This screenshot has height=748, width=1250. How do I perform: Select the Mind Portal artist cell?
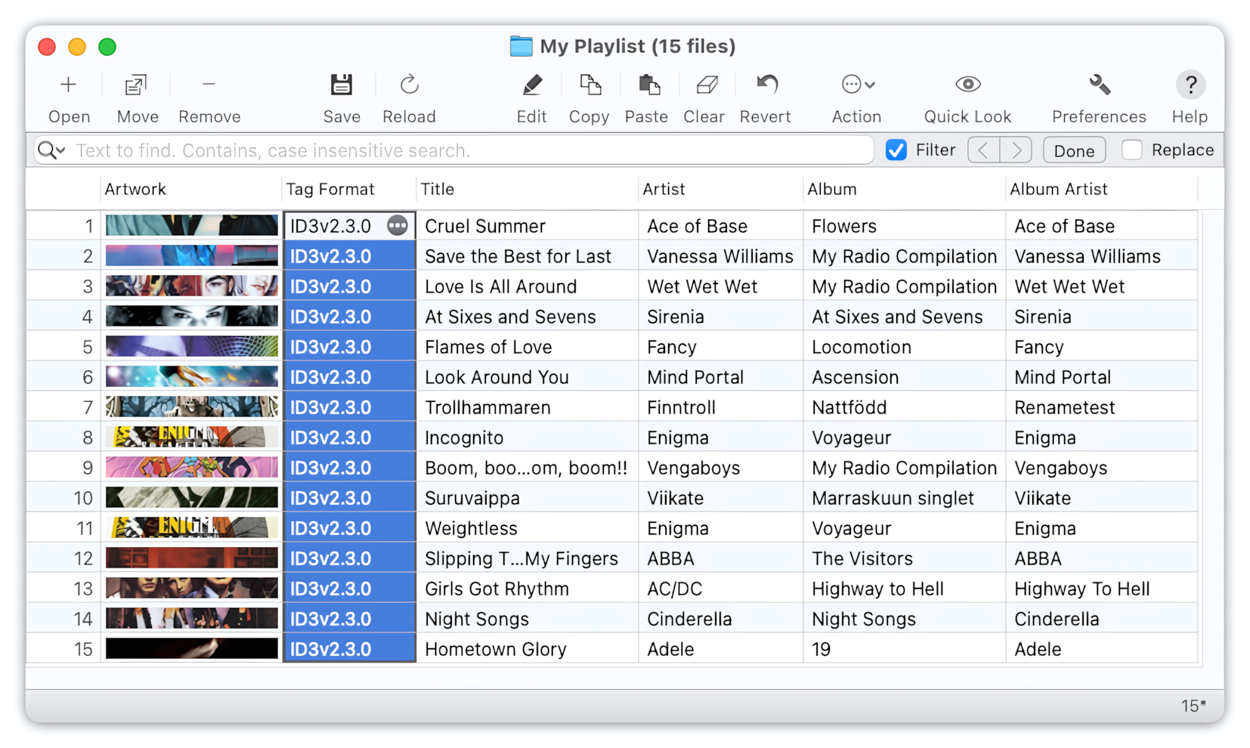721,377
